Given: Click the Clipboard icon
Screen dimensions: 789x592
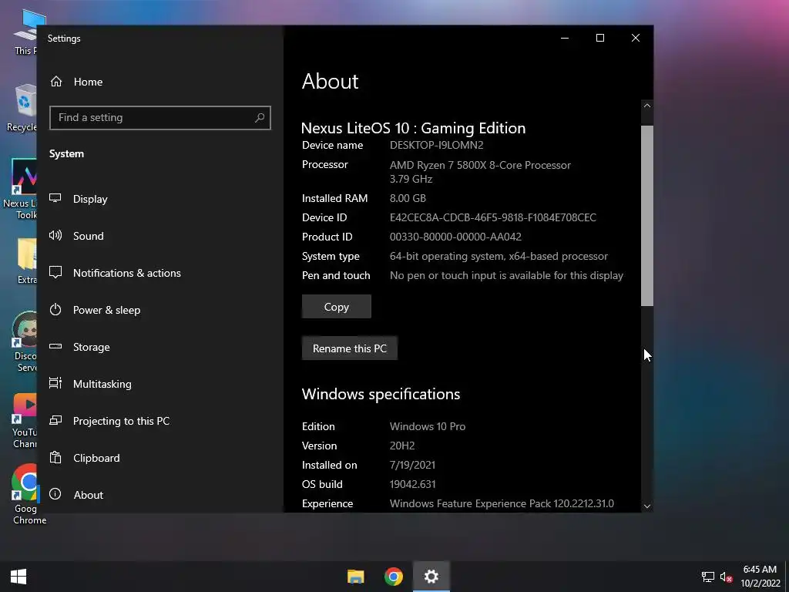Looking at the screenshot, I should point(55,457).
